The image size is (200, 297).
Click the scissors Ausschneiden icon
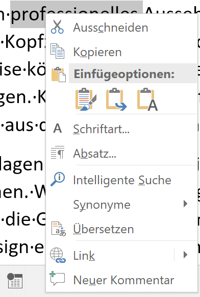coord(57,27)
